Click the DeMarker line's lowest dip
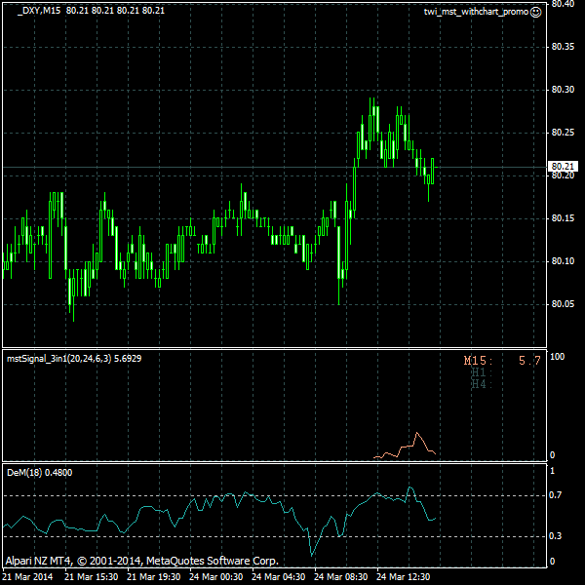This screenshot has height=585, width=585. (312, 555)
